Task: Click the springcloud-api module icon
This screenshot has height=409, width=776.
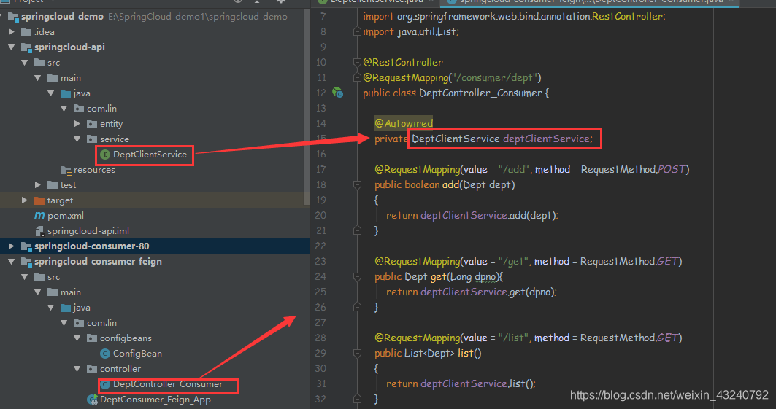Action: tap(26, 47)
